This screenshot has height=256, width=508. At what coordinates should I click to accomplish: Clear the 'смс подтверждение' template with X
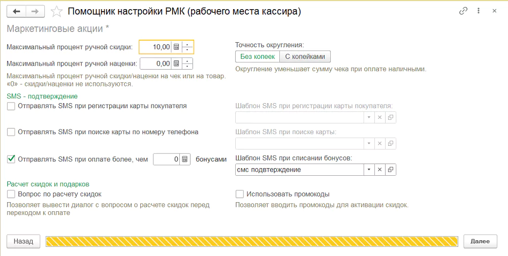pyautogui.click(x=379, y=170)
